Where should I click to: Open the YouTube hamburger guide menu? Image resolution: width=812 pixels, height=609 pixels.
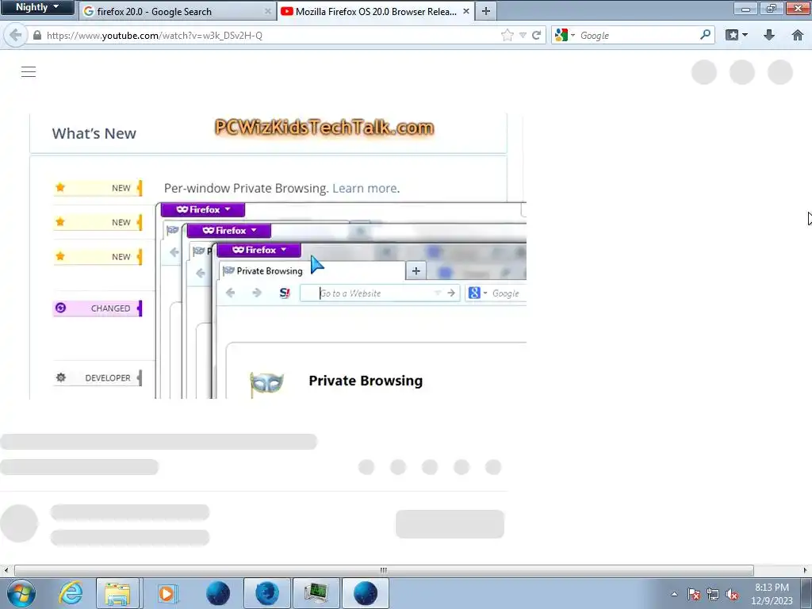[29, 72]
